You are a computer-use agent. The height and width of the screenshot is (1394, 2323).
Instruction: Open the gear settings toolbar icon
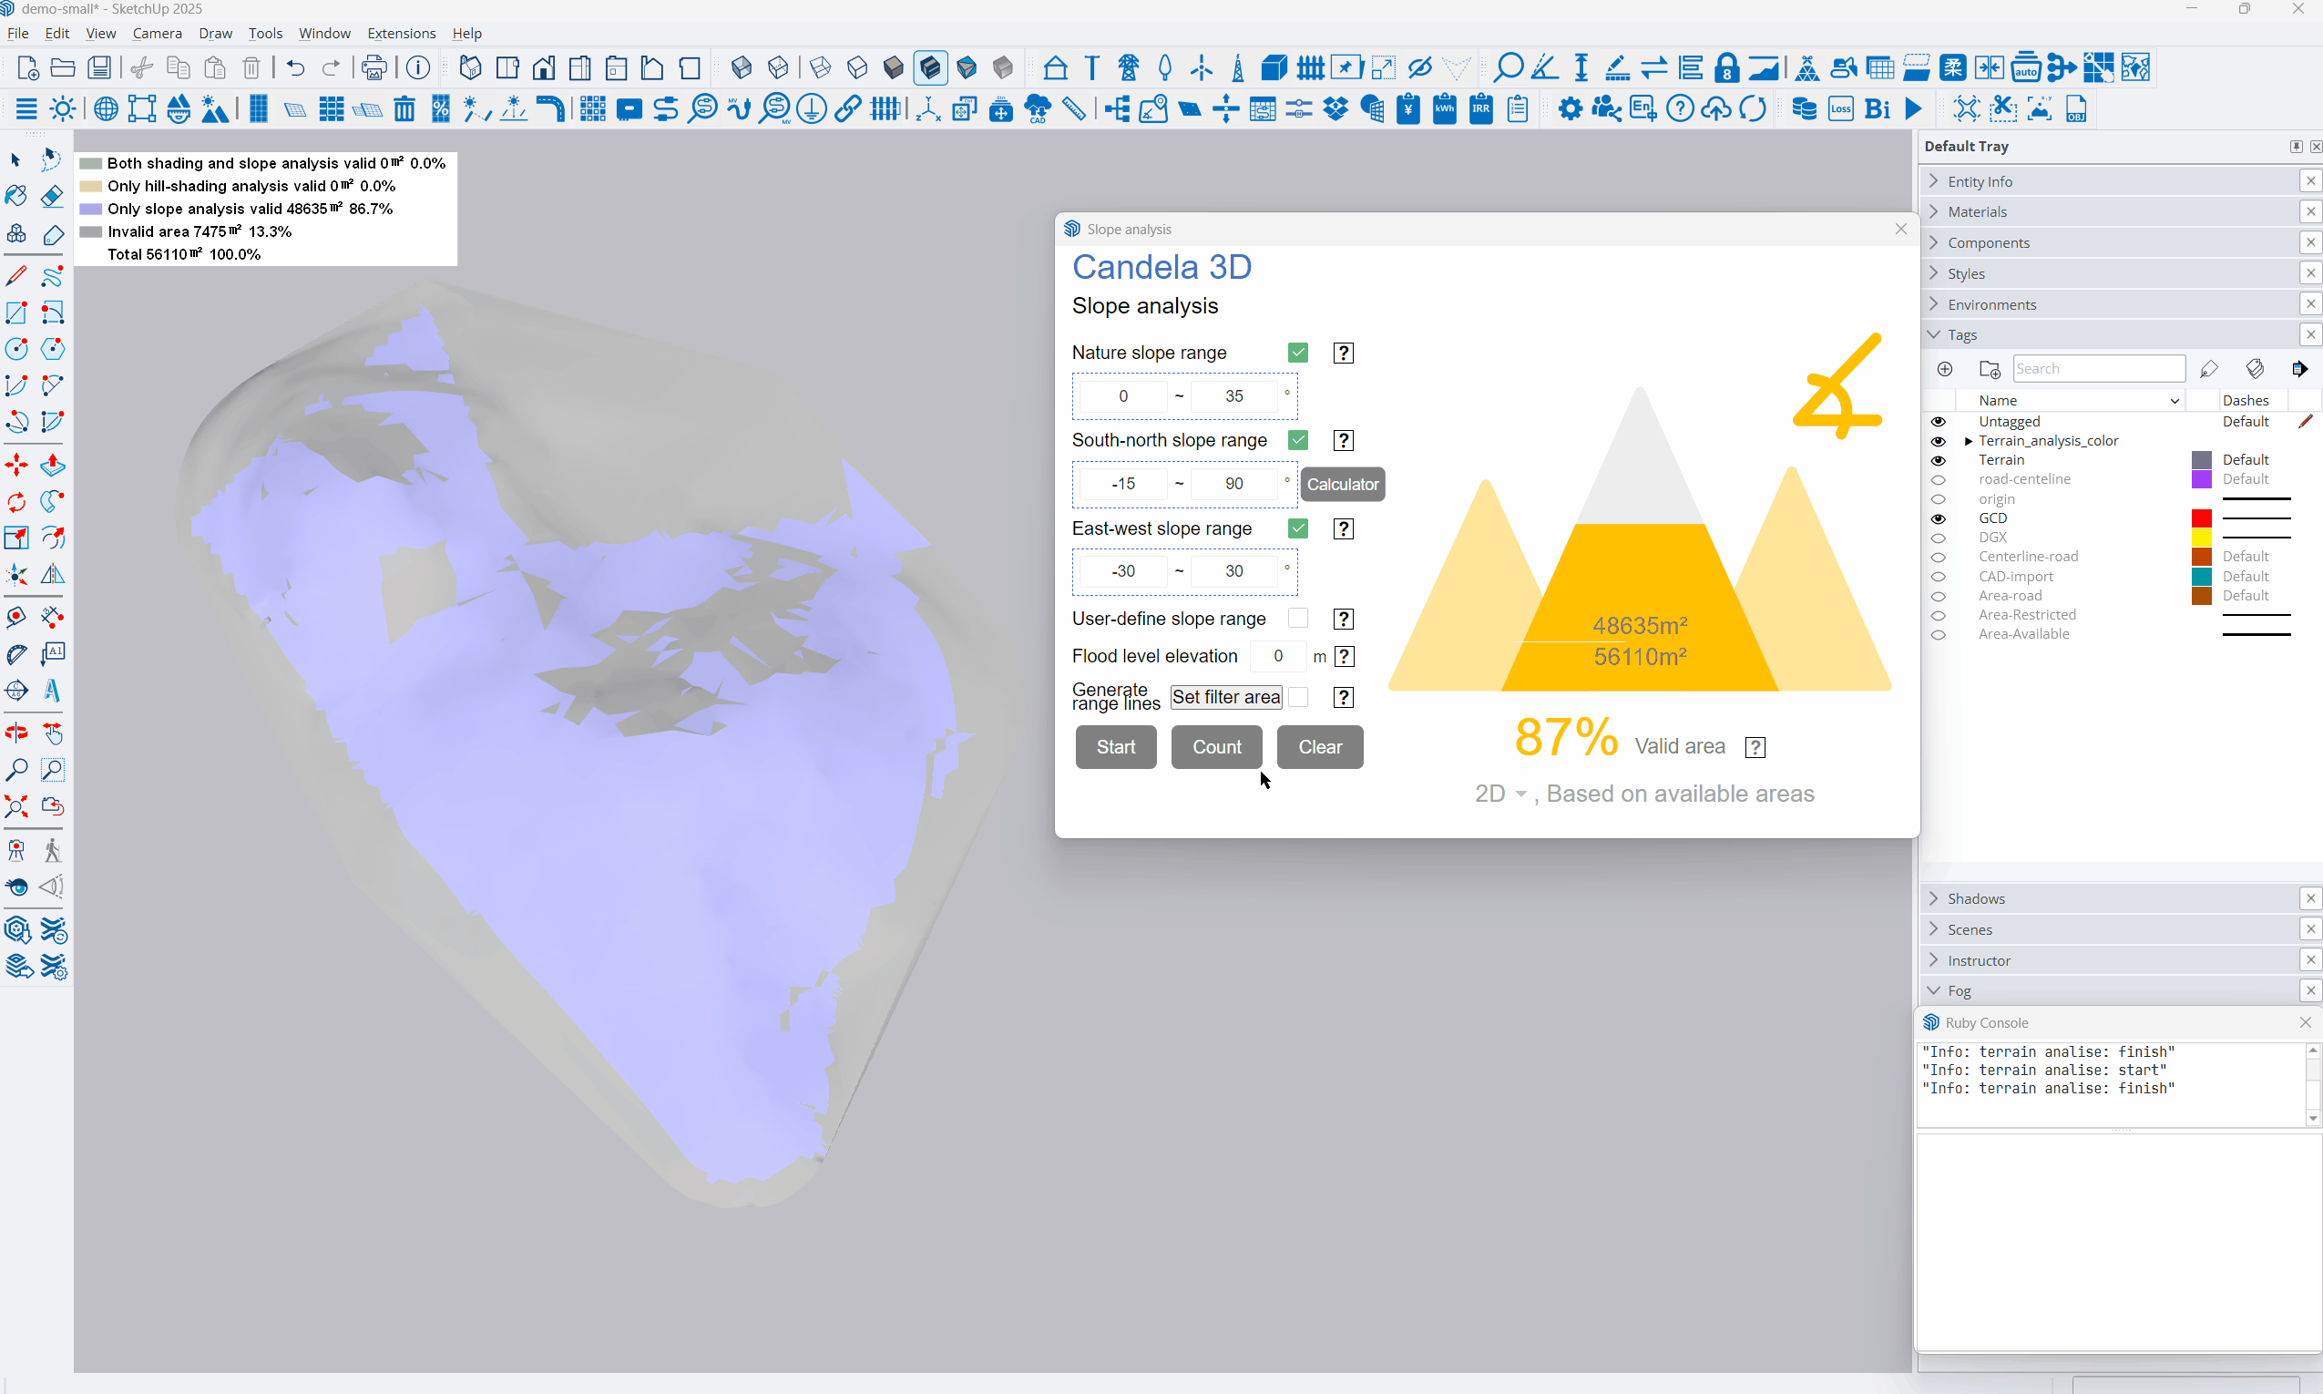click(x=1570, y=109)
